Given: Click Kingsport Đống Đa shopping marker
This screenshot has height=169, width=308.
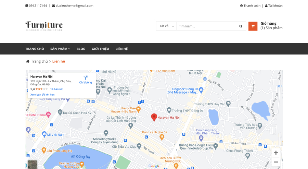Looking at the screenshot, I should tap(201, 90).
